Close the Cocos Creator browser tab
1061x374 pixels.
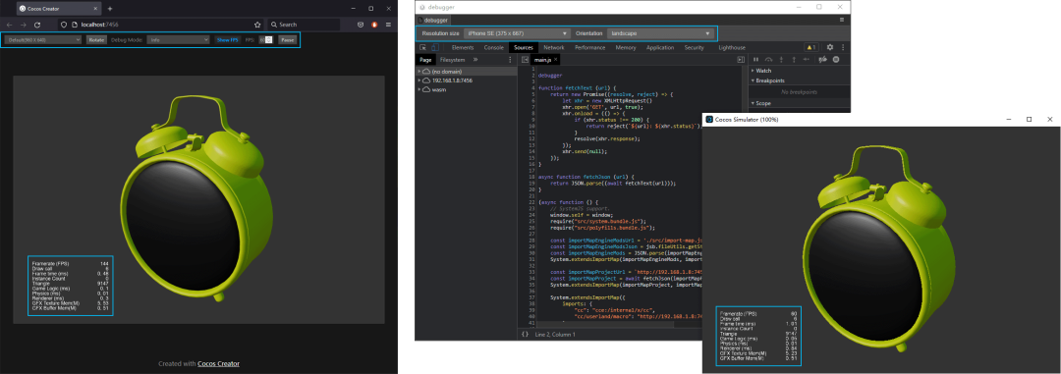click(94, 9)
